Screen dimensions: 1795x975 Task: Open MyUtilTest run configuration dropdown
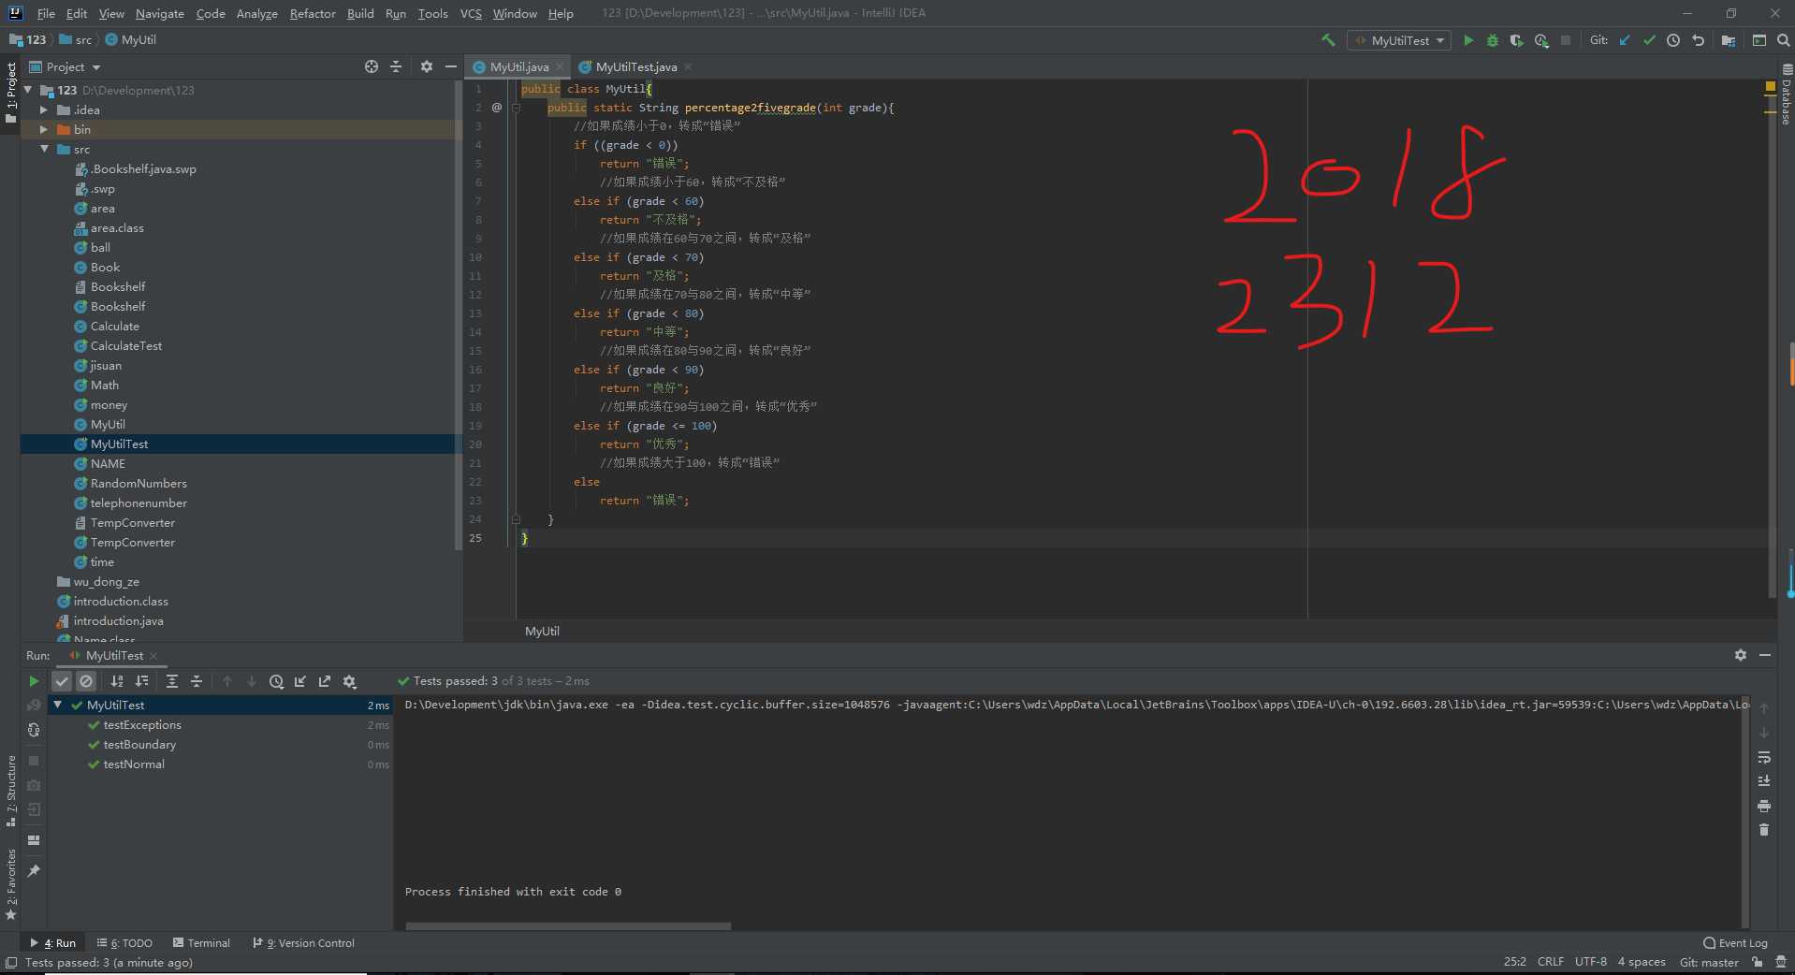1399,40
